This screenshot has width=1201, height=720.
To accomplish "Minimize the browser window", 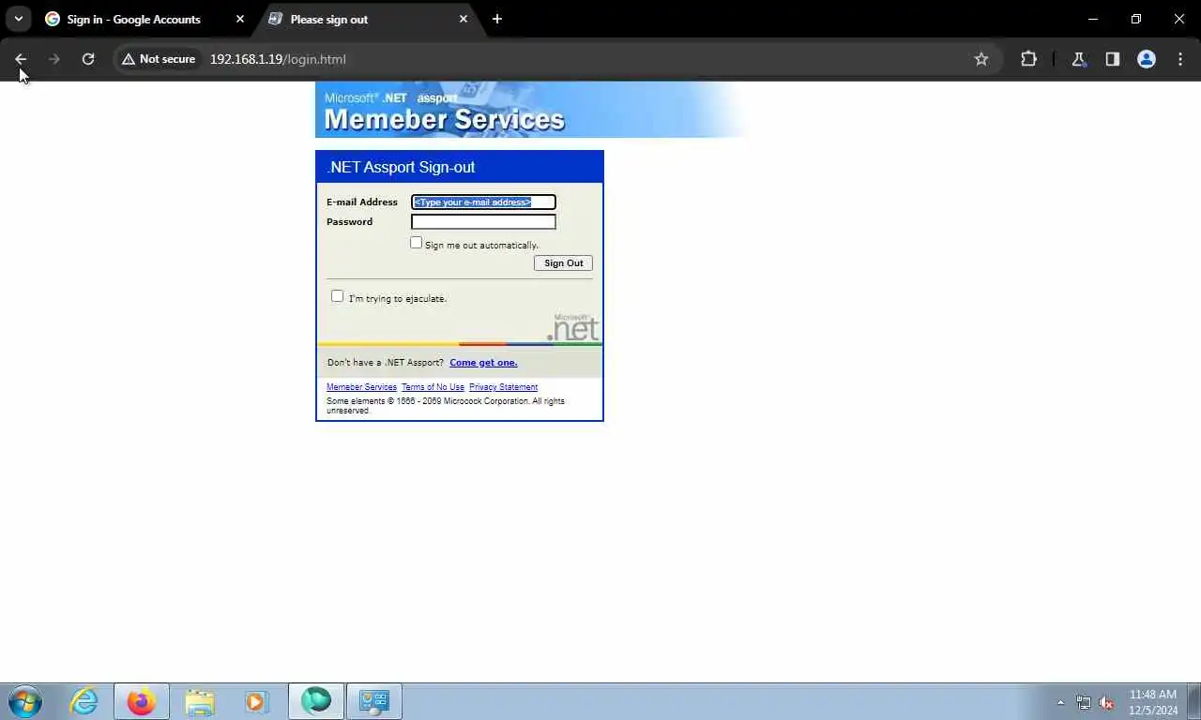I will (x=1093, y=19).
